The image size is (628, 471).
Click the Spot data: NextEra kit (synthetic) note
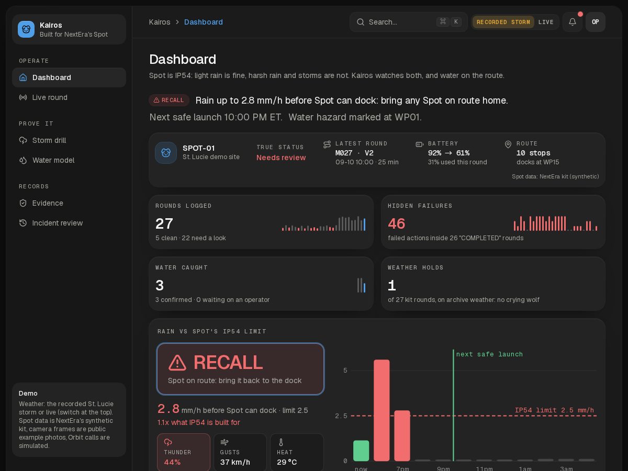[555, 176]
